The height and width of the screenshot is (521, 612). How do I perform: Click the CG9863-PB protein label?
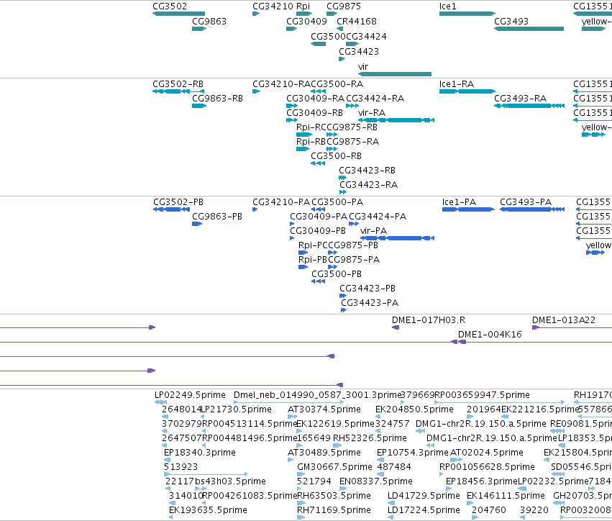pos(217,217)
